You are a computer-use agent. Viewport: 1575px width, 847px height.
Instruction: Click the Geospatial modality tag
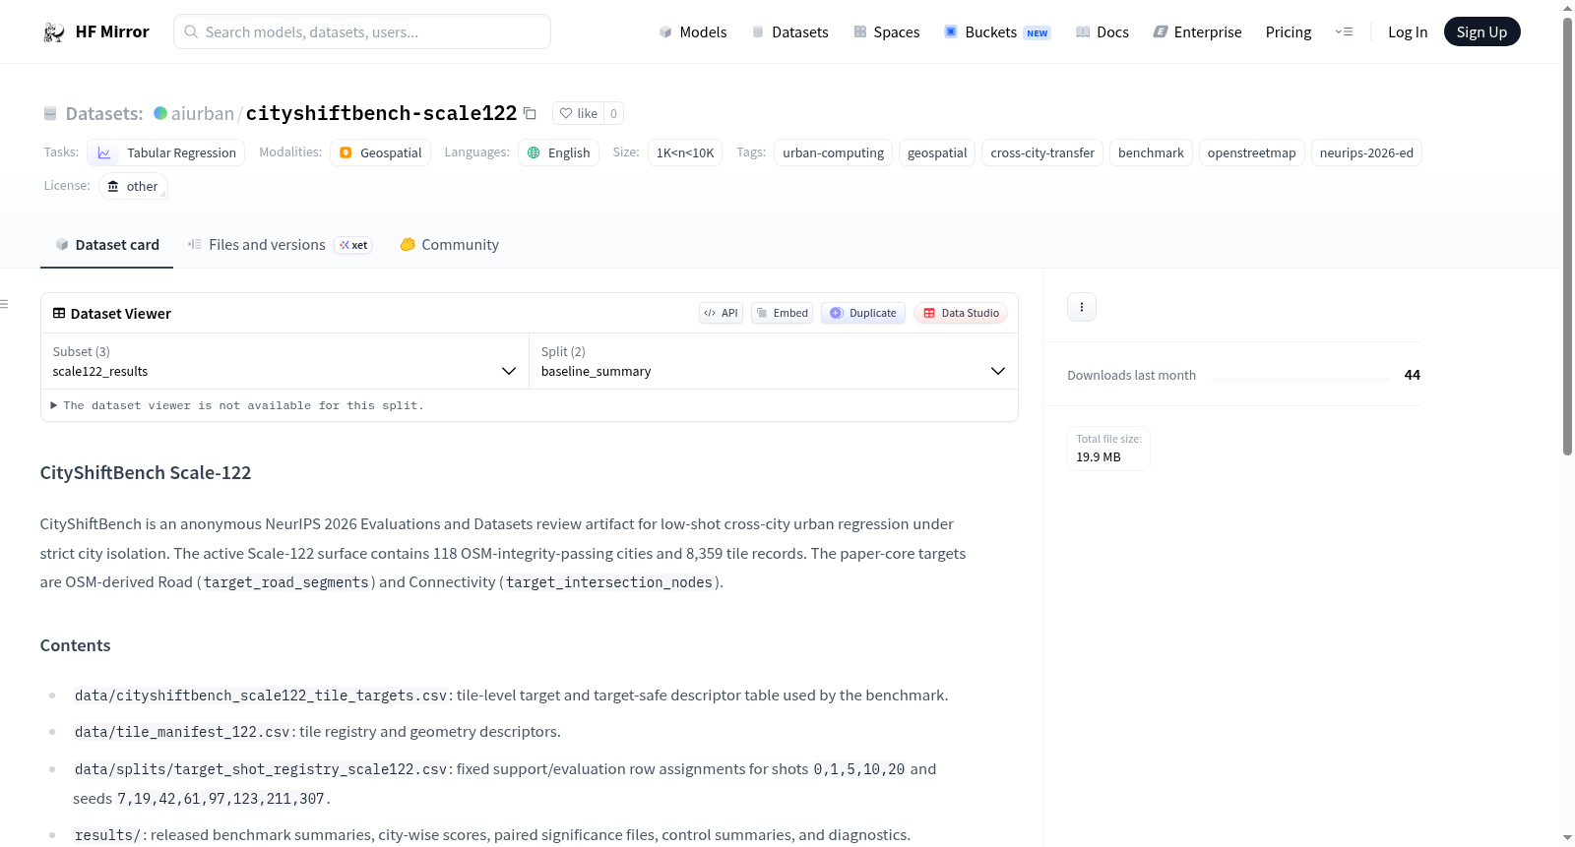tap(380, 152)
